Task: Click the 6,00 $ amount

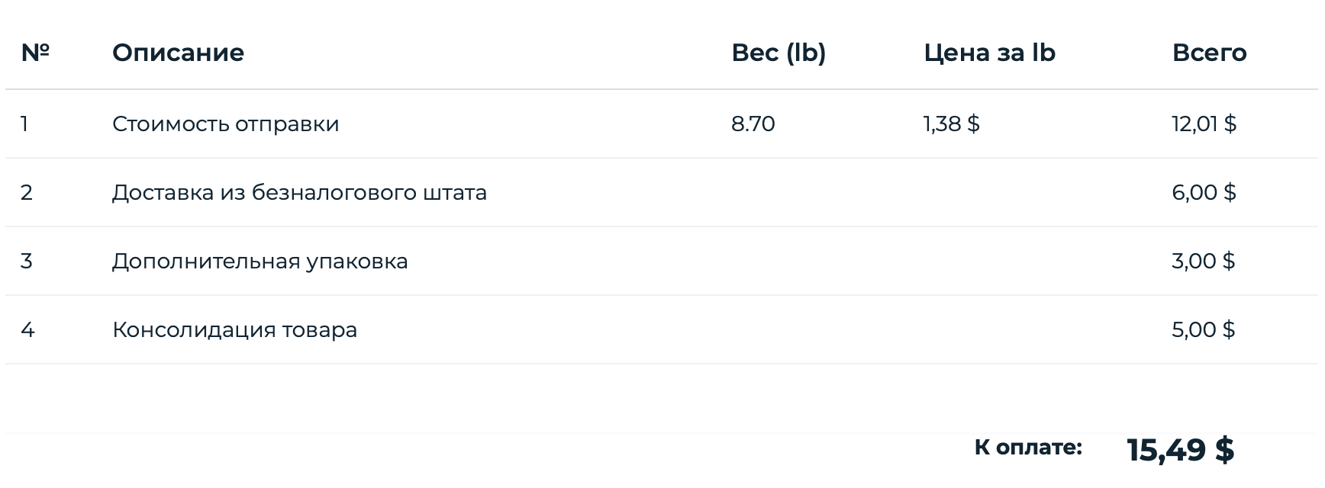Action: coord(1204,192)
